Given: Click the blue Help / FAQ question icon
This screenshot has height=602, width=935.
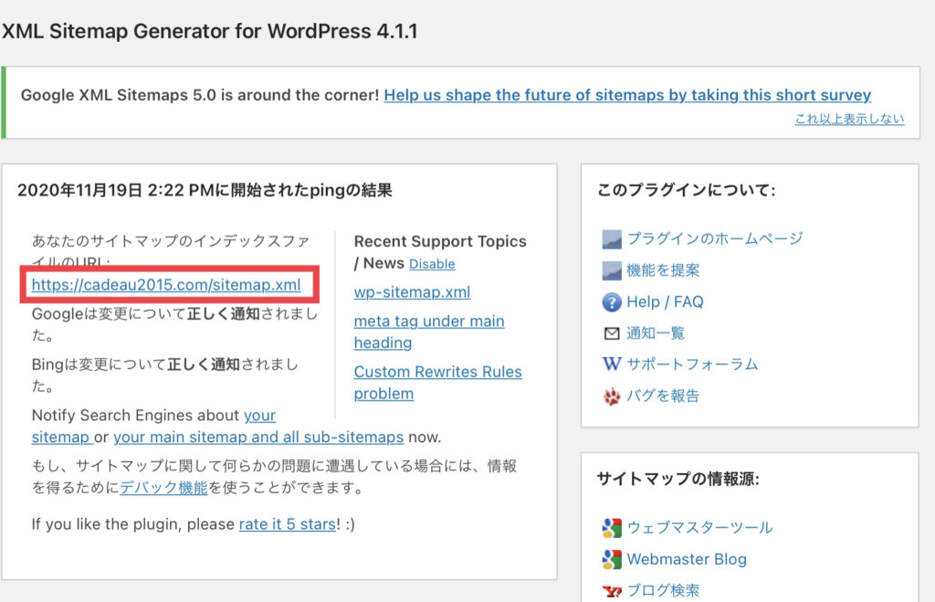Looking at the screenshot, I should click(x=611, y=301).
